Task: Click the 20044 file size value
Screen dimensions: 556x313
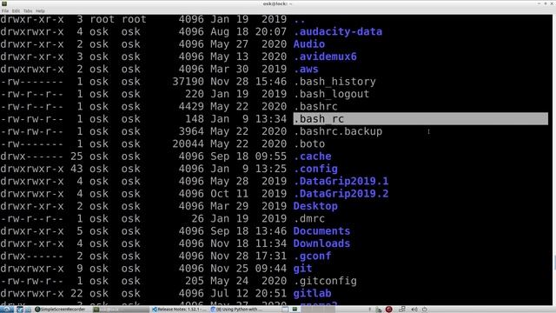Action: 188,143
